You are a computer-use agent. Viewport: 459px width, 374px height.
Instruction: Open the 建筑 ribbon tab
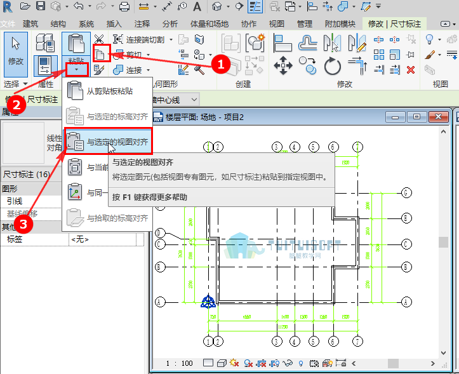(x=30, y=23)
